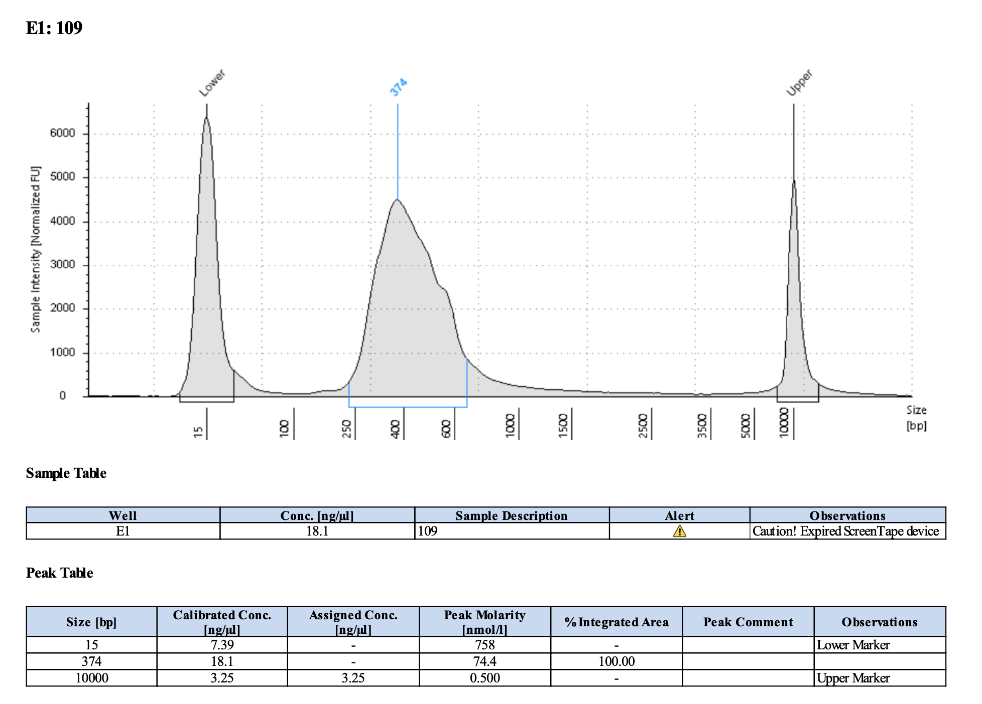Click the blue 374 peak label
The height and width of the screenshot is (704, 982).
[x=399, y=87]
